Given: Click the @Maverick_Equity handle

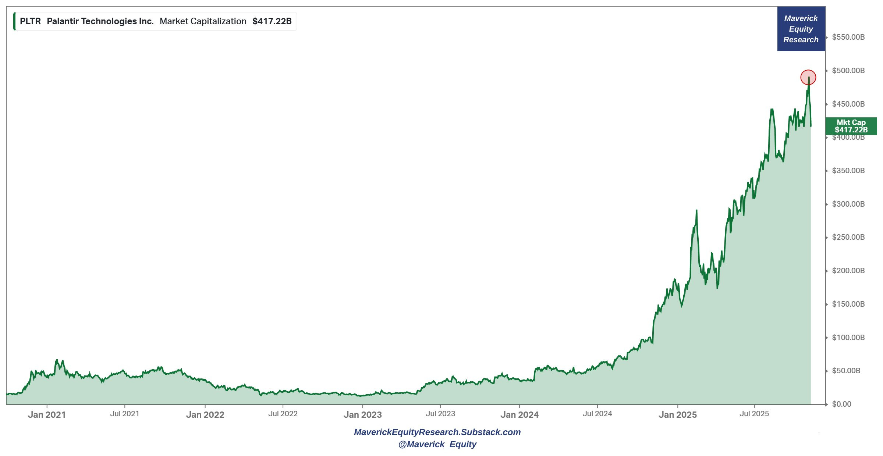Looking at the screenshot, I should click(x=437, y=444).
